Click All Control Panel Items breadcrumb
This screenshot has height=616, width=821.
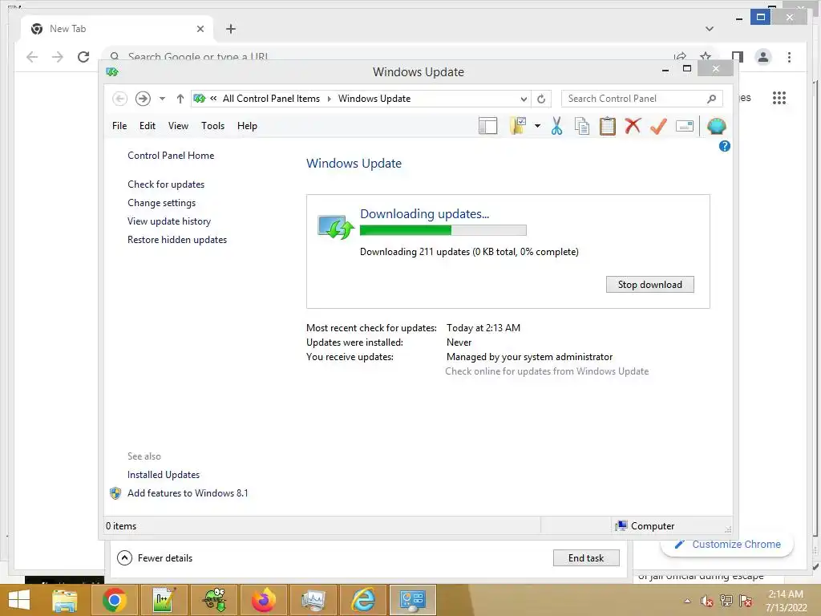[x=271, y=99]
